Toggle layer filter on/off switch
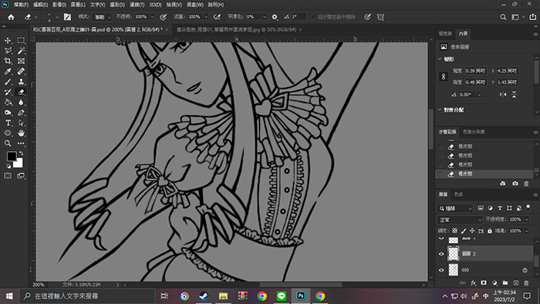Image resolution: width=540 pixels, height=304 pixels. pos(528,208)
